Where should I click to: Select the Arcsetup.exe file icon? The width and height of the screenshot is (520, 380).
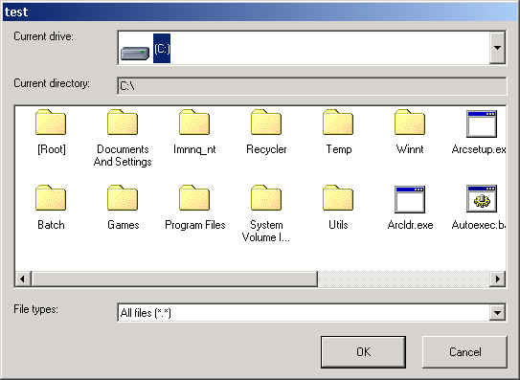point(482,123)
